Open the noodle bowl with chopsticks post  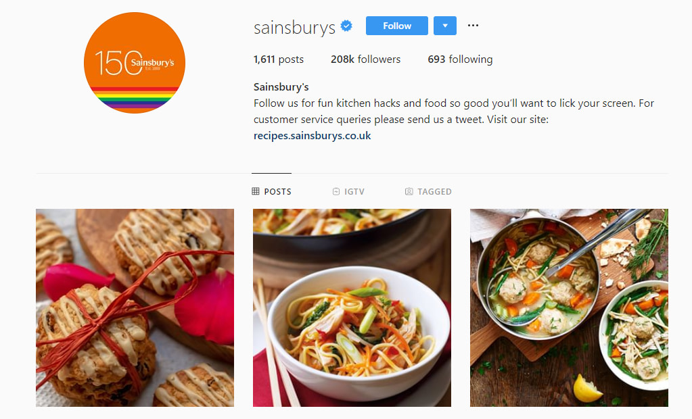point(352,308)
